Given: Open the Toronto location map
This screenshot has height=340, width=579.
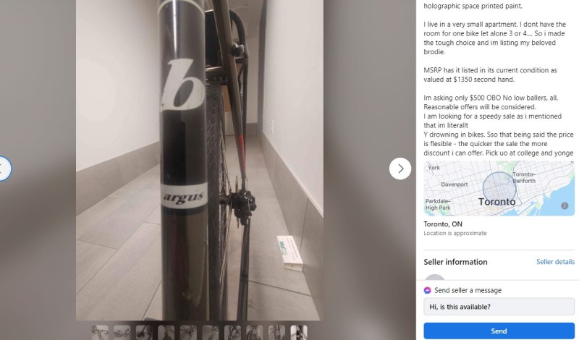Looking at the screenshot, I should [x=499, y=188].
